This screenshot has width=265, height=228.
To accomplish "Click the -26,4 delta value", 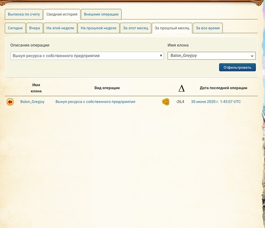I will point(180,102).
